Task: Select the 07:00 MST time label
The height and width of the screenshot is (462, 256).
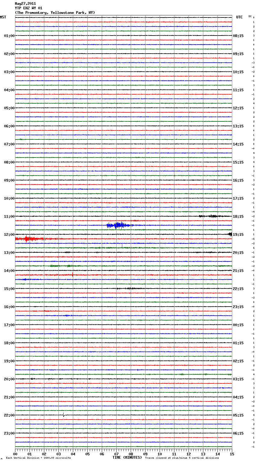Action: (x=9, y=144)
